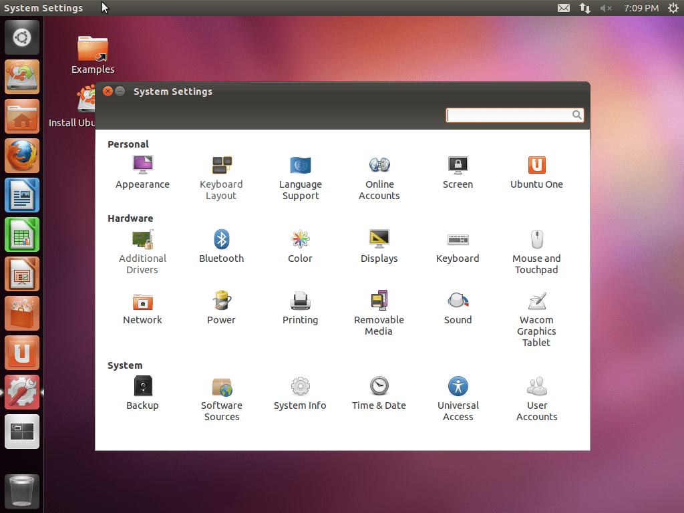This screenshot has width=684, height=513.
Task: Click the magnifier icon in search box
Action: (576, 115)
